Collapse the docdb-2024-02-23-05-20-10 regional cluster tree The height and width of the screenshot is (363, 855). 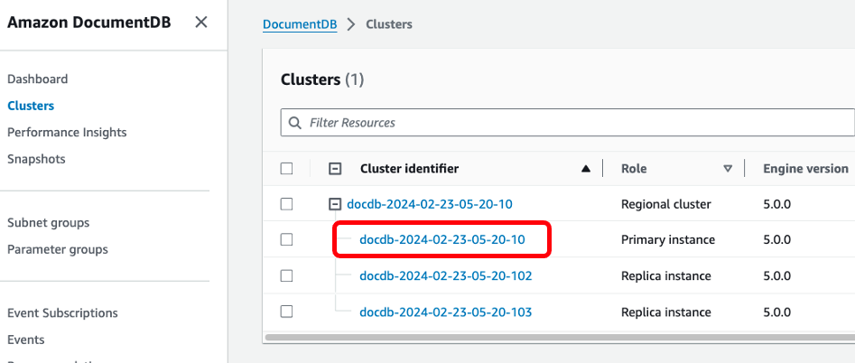pos(334,204)
